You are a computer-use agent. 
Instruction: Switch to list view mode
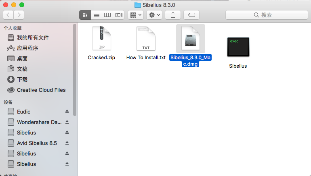96,15
